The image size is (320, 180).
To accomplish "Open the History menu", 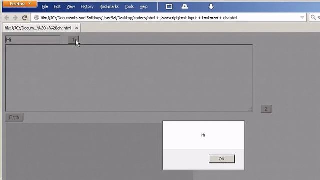I will point(87,7).
